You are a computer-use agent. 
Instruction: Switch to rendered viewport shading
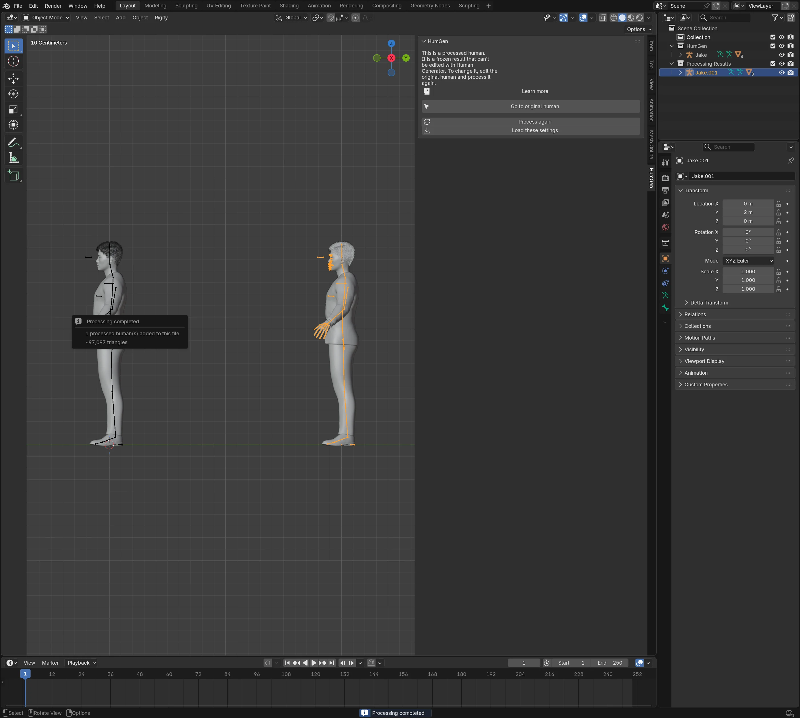pos(640,18)
